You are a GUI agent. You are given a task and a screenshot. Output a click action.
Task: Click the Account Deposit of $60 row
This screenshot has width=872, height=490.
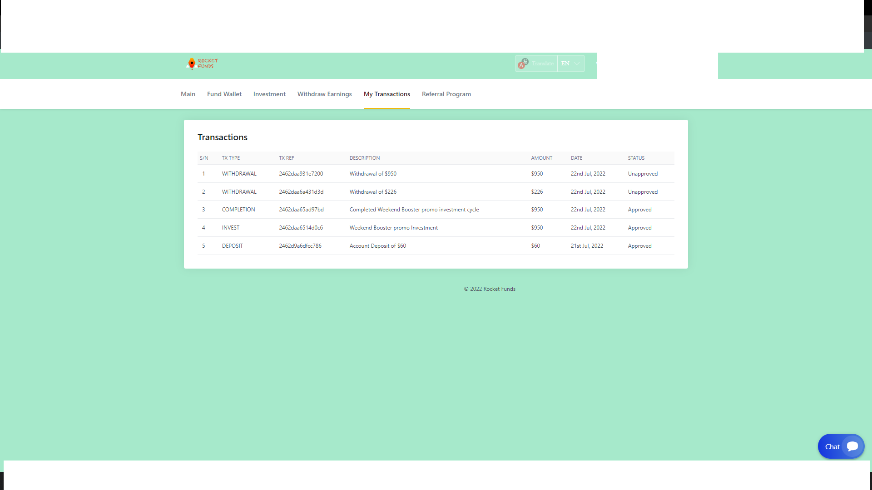(x=377, y=246)
